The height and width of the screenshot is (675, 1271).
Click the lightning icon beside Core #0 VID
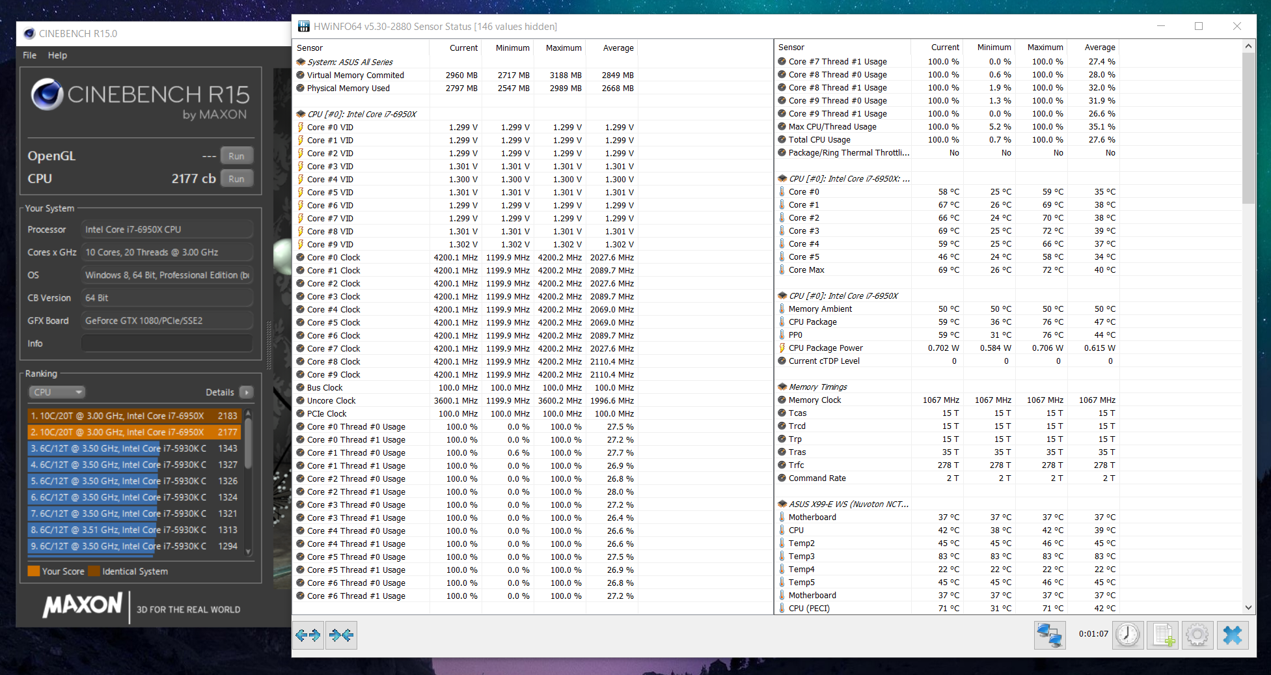click(x=301, y=128)
